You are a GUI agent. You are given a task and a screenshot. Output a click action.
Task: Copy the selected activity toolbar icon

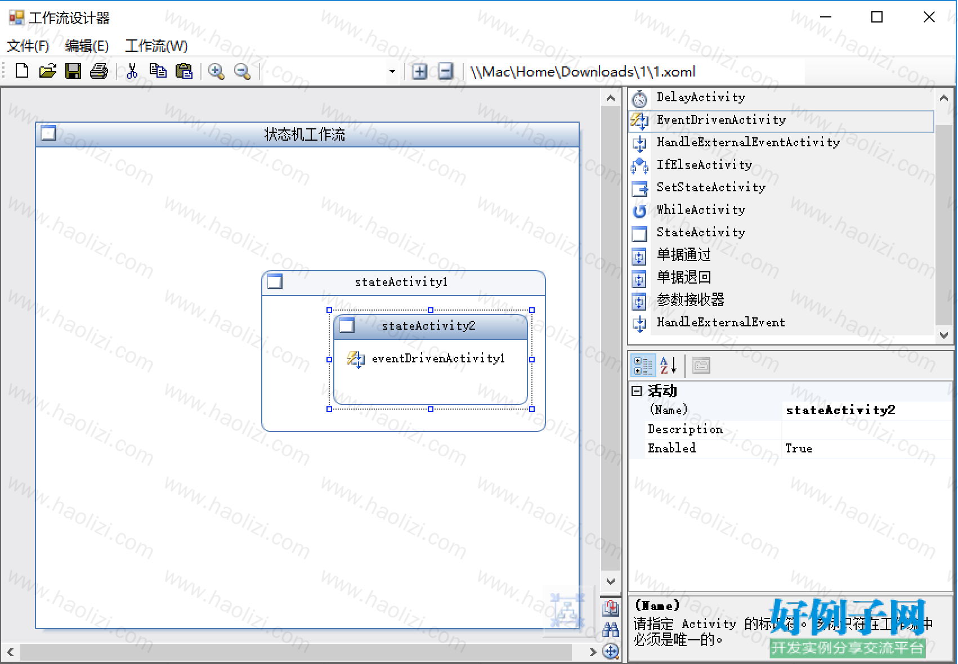[x=158, y=71]
